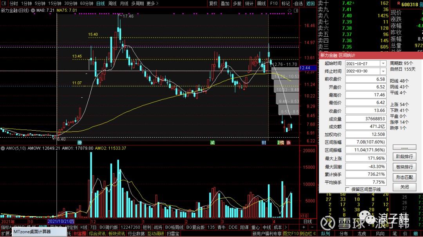Click the 板块排行 button
The image size is (423, 237).
click(x=404, y=167)
